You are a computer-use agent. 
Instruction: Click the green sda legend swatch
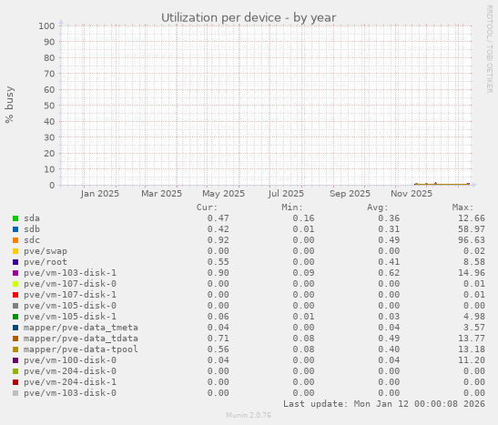point(15,218)
